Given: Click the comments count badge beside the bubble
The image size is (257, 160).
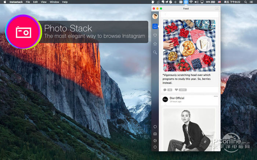Looking at the screenshot, I should pos(170,90).
